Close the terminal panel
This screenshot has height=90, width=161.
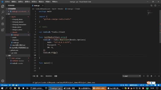tap(159, 76)
